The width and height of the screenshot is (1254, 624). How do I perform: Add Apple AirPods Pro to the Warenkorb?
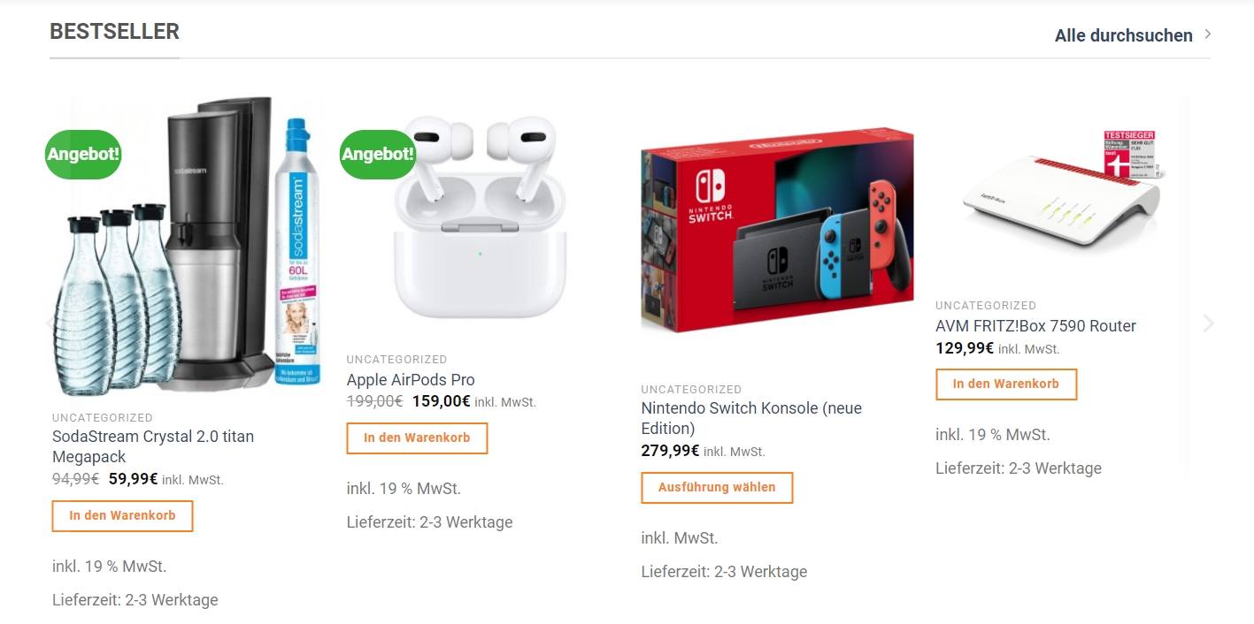(417, 438)
